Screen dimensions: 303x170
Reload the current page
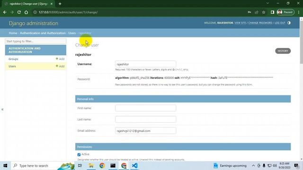click(19, 12)
